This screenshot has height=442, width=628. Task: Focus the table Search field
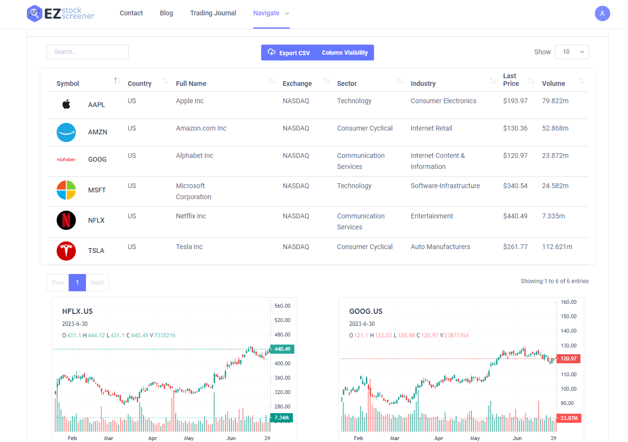[x=87, y=52]
